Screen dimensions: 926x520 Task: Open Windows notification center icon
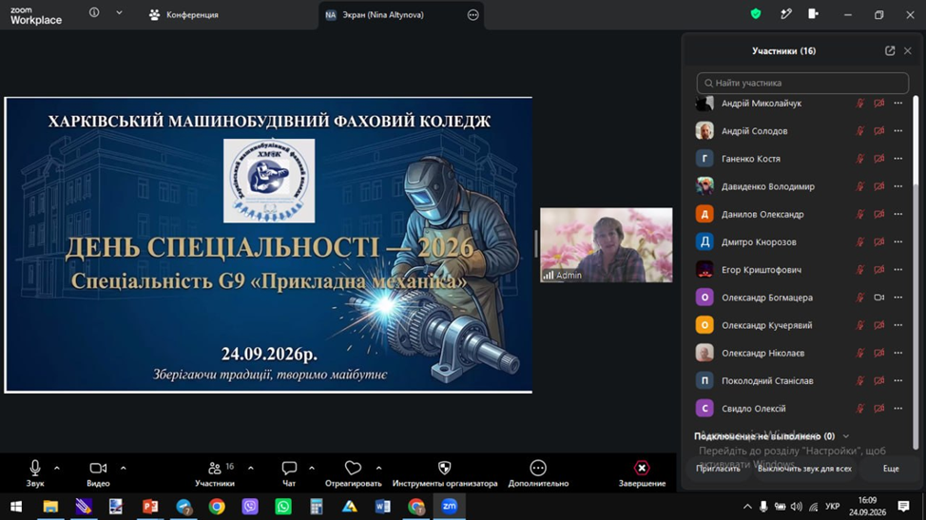[903, 507]
